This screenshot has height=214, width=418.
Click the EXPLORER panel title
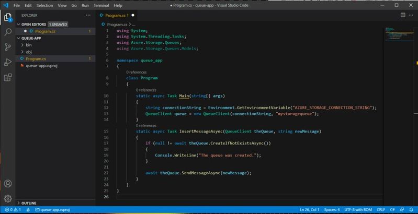pos(29,16)
